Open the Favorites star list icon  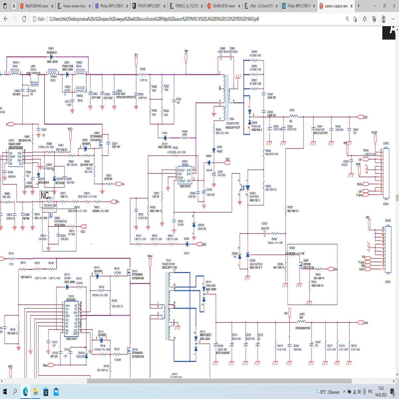pyautogui.click(x=364, y=19)
